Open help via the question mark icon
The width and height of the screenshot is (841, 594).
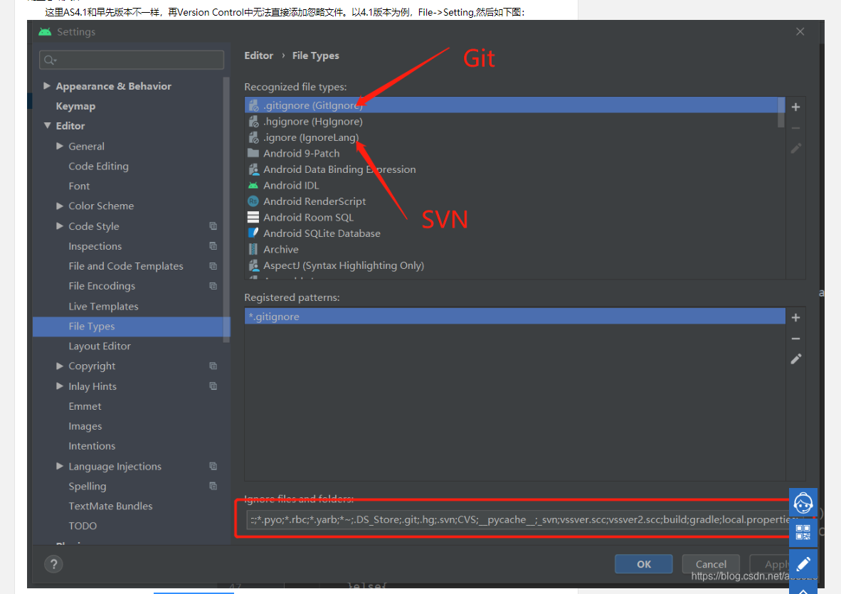pyautogui.click(x=55, y=564)
